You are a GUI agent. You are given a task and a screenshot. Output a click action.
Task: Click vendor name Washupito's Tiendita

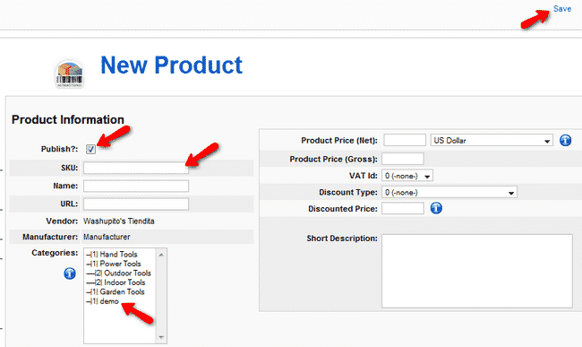coord(119,221)
